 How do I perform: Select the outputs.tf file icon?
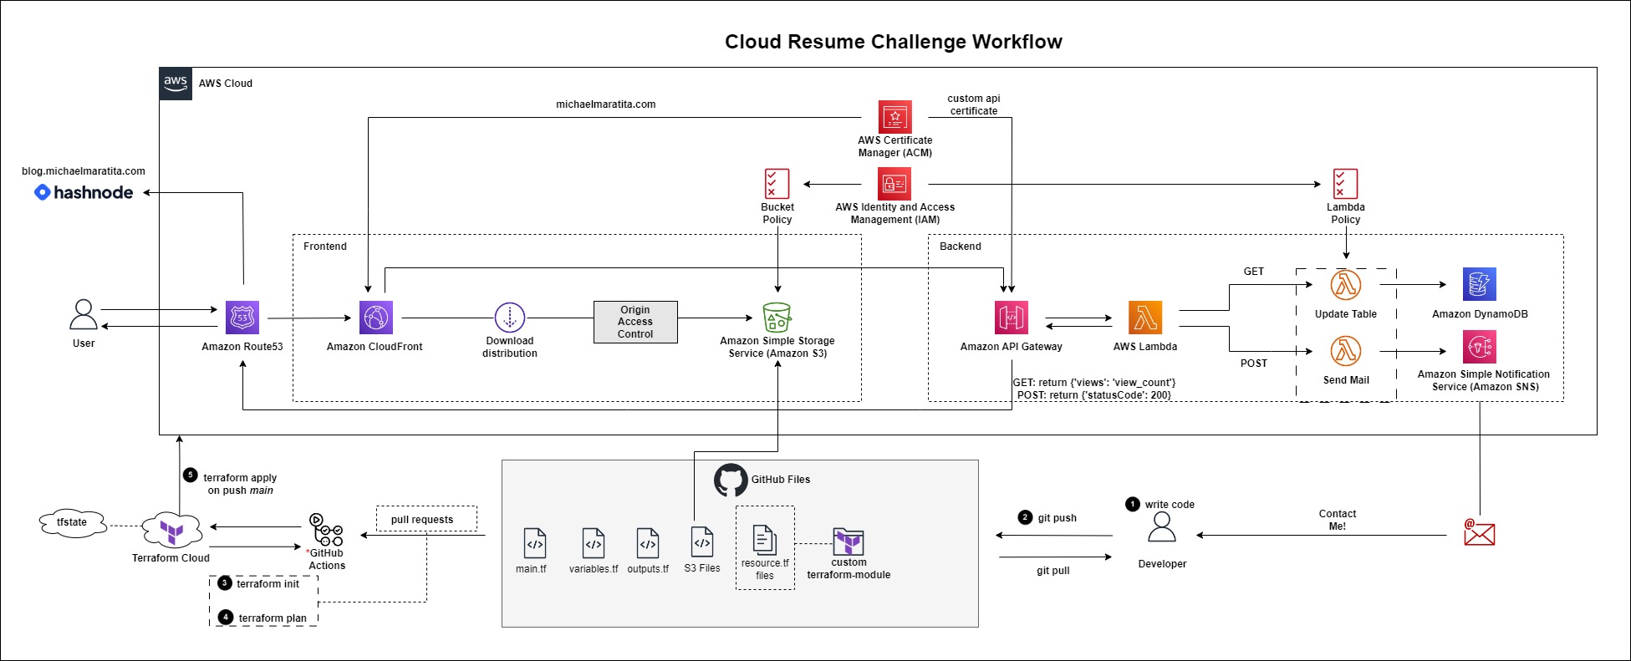[648, 543]
